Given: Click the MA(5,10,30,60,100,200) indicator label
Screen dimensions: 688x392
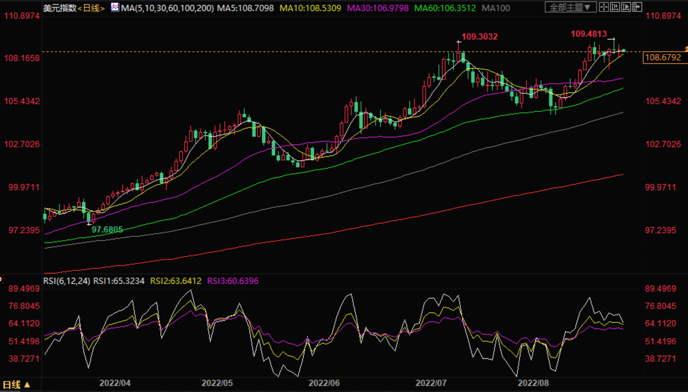Looking at the screenshot, I should click(x=167, y=8).
